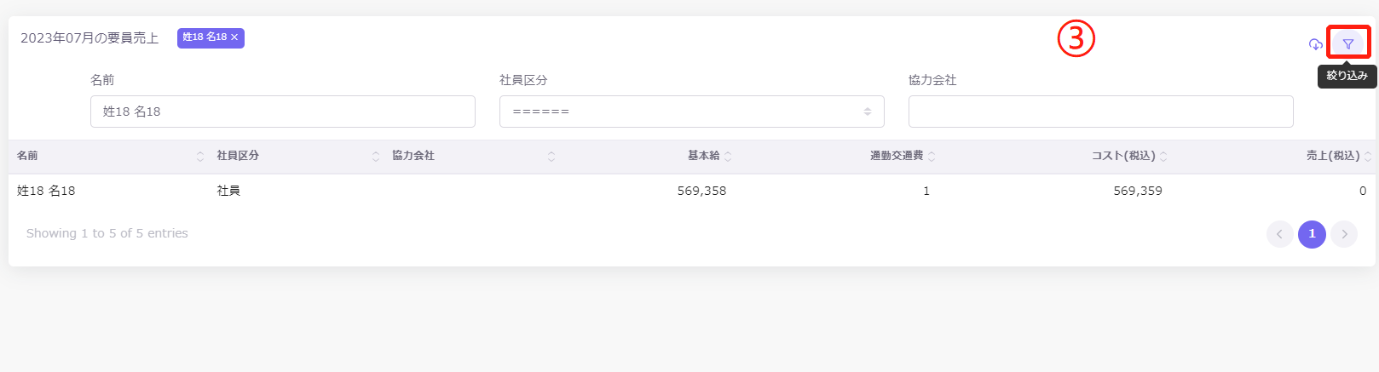This screenshot has height=372, width=1379.
Task: Go to next page arrow
Action: (1344, 234)
